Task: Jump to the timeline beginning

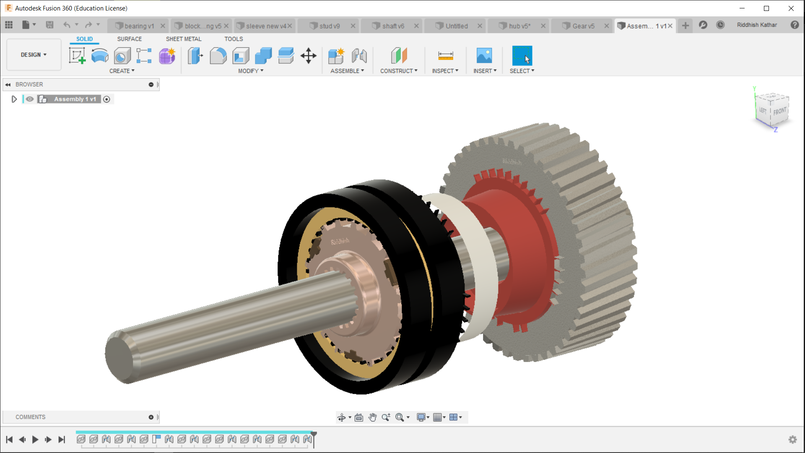Action: point(9,440)
